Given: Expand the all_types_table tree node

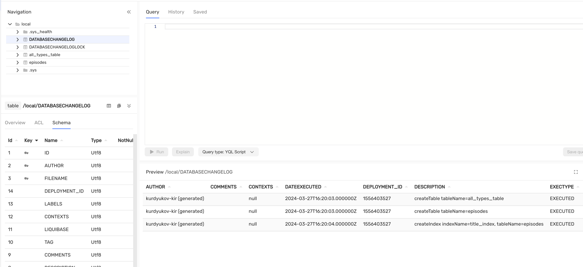Looking at the screenshot, I should coord(18,55).
